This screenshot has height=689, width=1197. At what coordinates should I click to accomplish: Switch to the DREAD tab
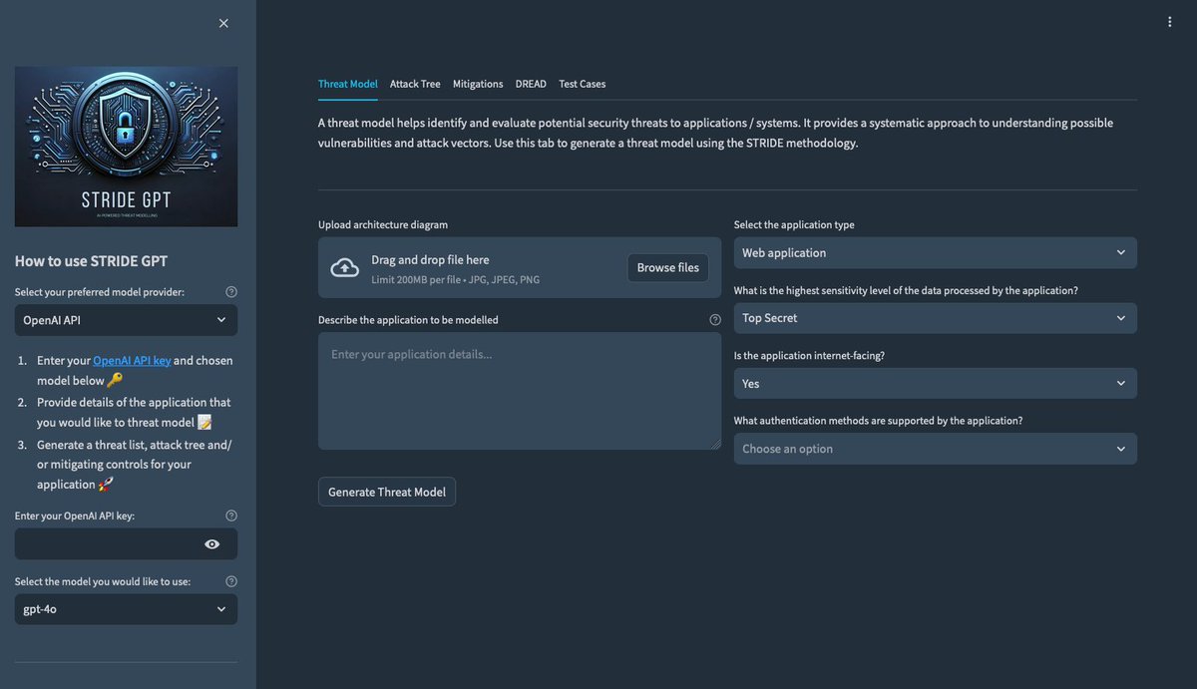[x=531, y=84]
